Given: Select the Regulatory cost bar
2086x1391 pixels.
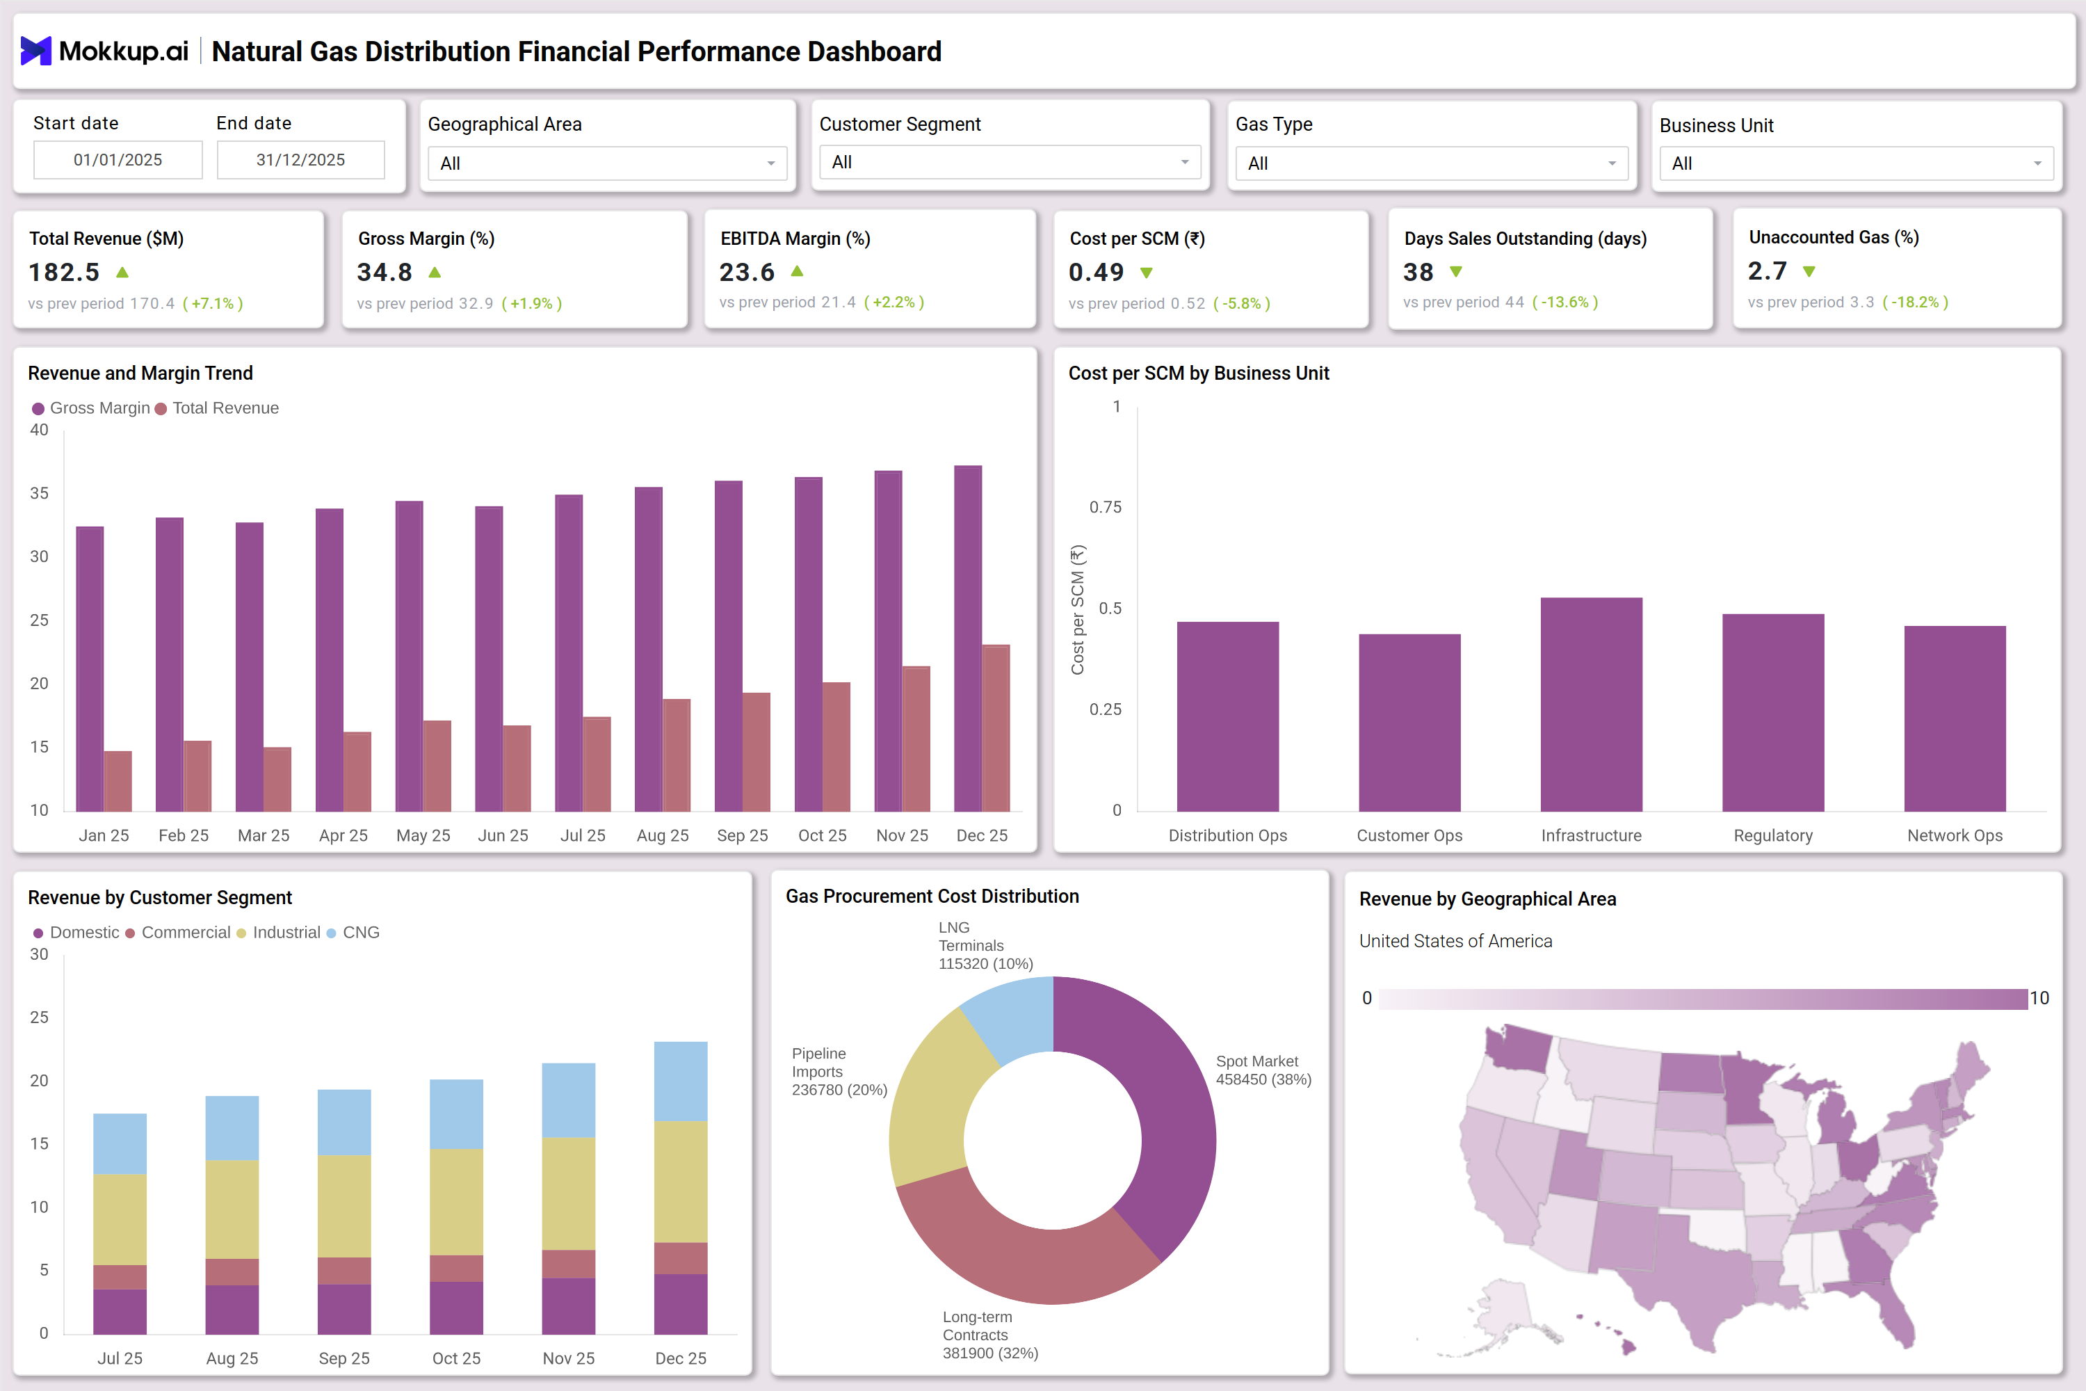Looking at the screenshot, I should [x=1773, y=712].
